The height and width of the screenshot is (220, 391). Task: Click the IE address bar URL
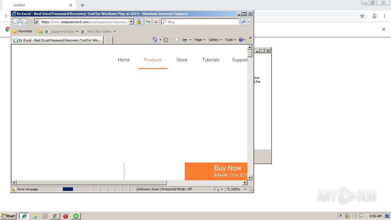pos(84,22)
